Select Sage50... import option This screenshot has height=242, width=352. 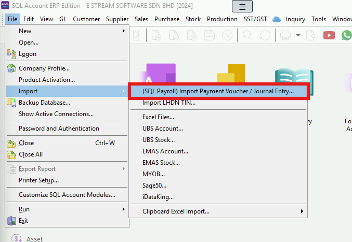coord(218,186)
